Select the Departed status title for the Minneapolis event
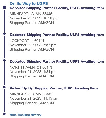 click(x=57, y=8)
